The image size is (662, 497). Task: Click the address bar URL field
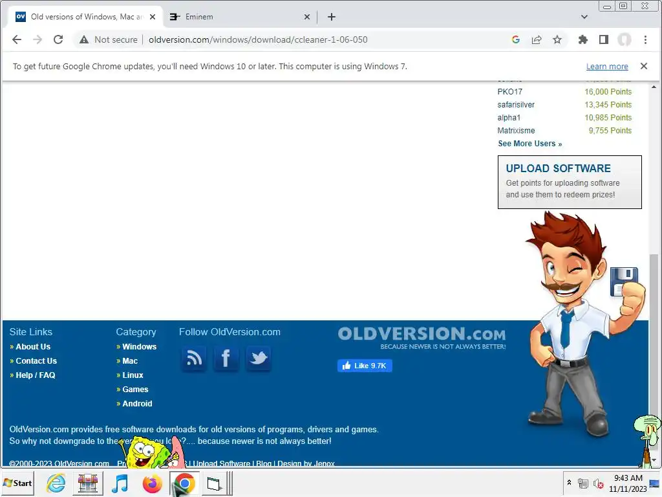point(258,39)
